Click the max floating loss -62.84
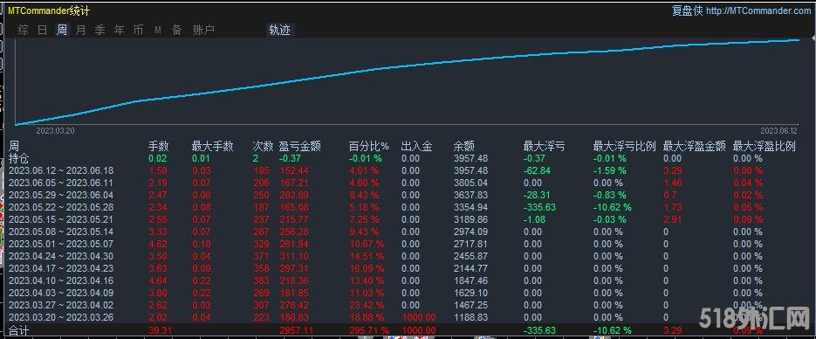Viewport: 816px width, 339px height. 537,170
